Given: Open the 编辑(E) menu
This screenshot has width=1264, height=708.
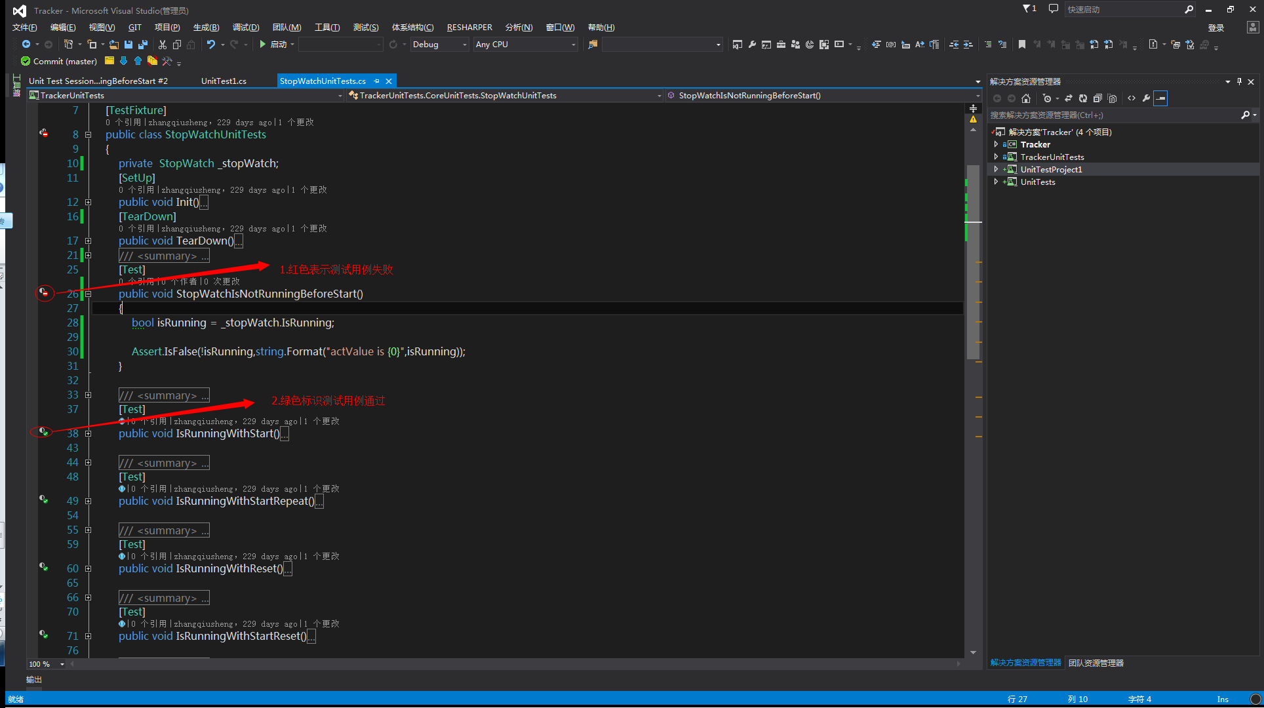Looking at the screenshot, I should 63,27.
